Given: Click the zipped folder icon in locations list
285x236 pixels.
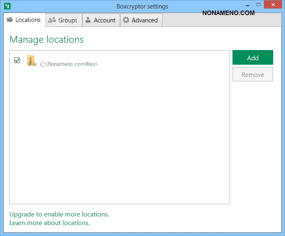Looking at the screenshot, I should point(32,61).
